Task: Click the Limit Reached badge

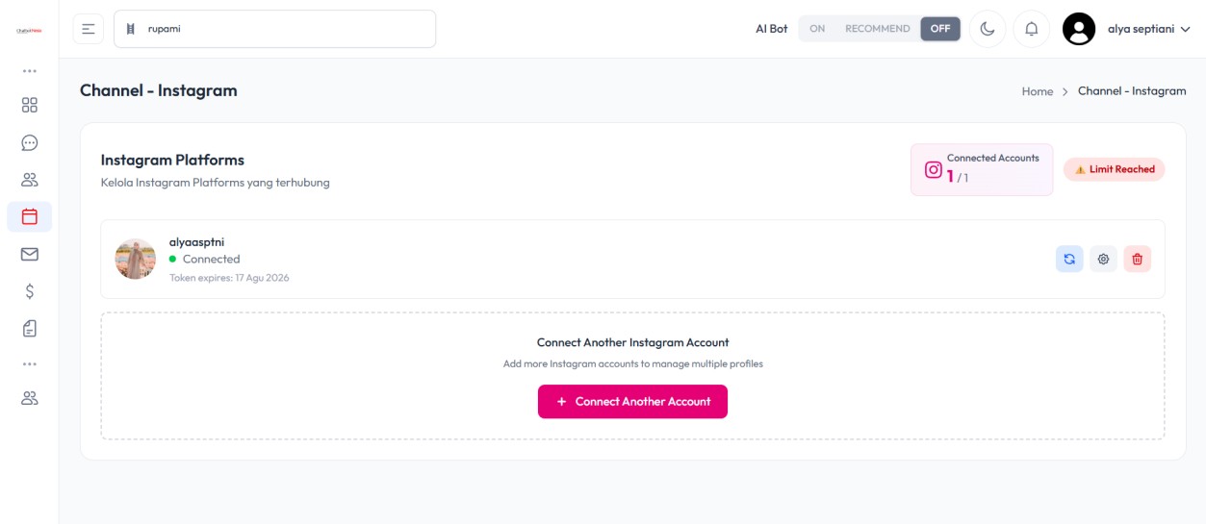Action: (x=1115, y=169)
